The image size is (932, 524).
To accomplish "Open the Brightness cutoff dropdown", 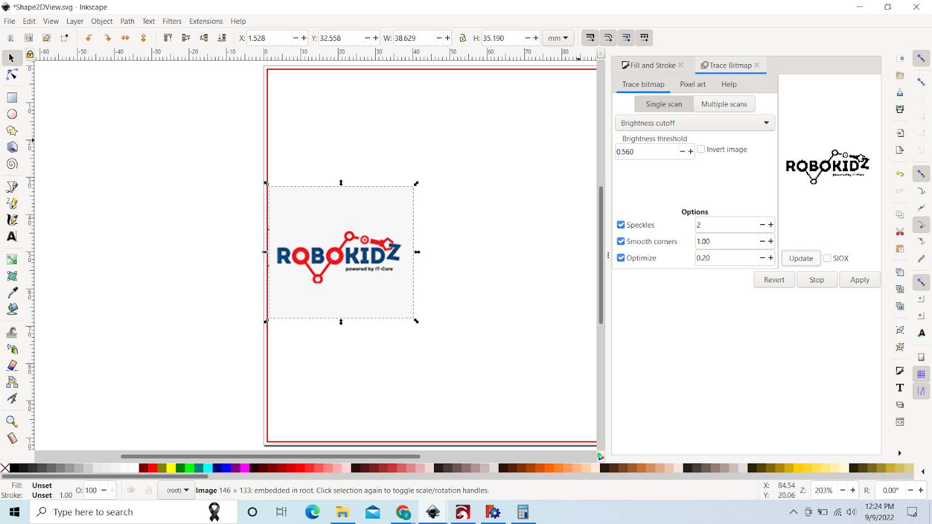I will pyautogui.click(x=695, y=123).
